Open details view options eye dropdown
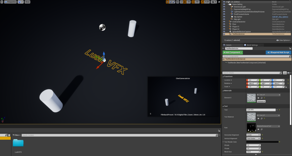This screenshot has width=292, height=156. (x=289, y=73)
